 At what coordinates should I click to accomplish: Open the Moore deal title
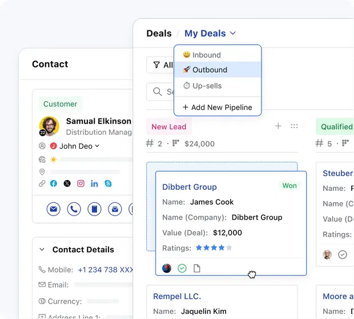[338, 296]
